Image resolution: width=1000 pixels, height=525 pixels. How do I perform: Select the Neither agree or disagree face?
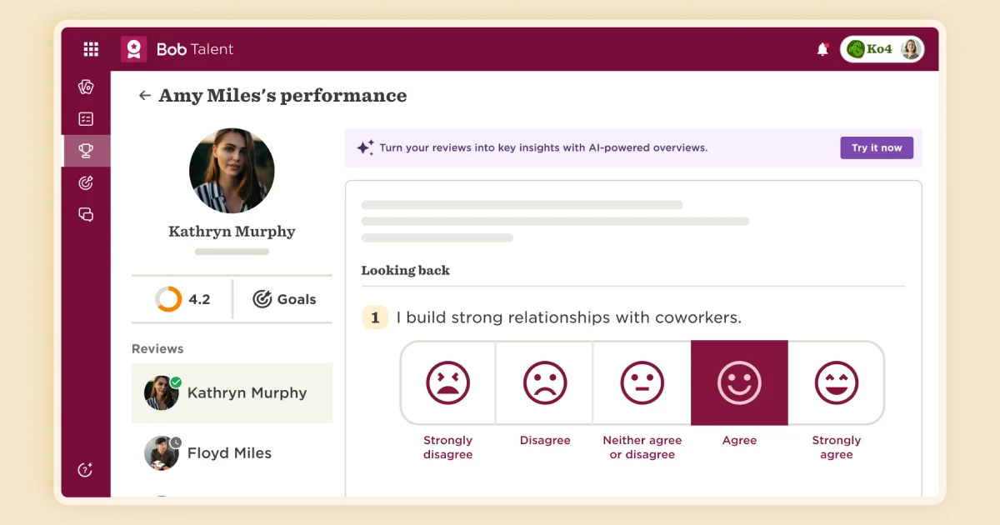pyautogui.click(x=642, y=383)
